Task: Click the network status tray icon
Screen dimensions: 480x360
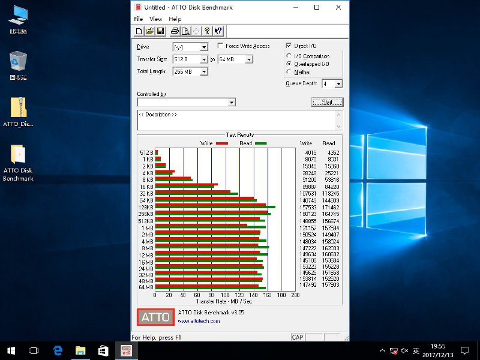Action: point(394,351)
